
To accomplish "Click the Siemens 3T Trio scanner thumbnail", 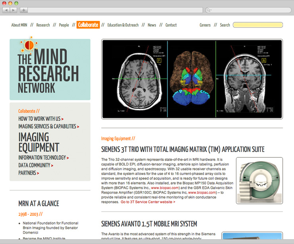I will pyautogui.click(x=259, y=181).
